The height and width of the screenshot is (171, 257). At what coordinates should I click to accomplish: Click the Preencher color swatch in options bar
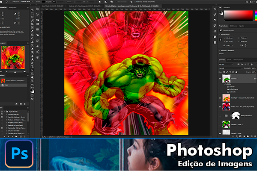pyautogui.click(x=43, y=2)
